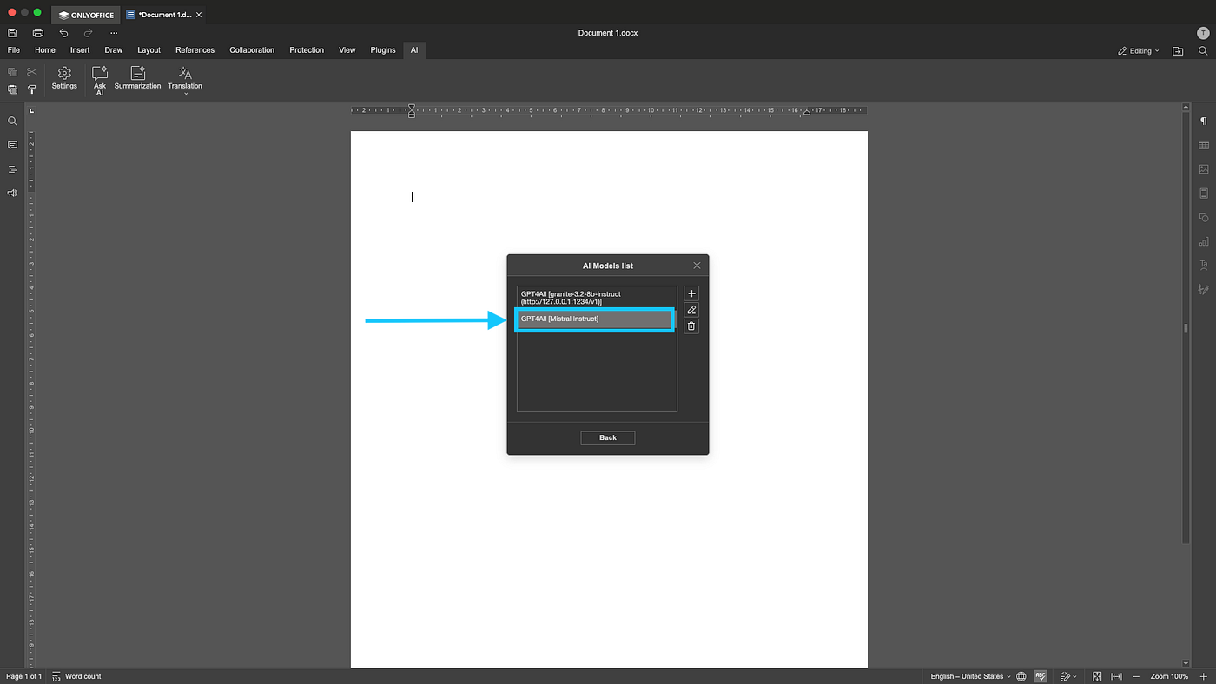
Task: Add a new AI model with plus button
Action: [691, 293]
